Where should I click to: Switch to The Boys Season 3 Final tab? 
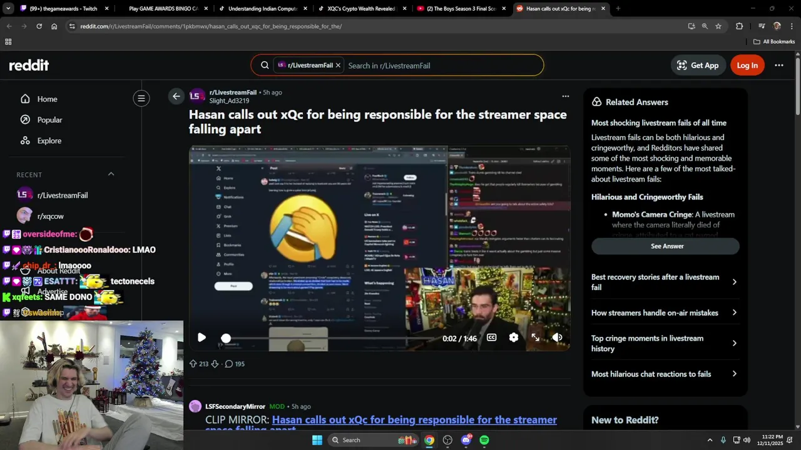[461, 9]
